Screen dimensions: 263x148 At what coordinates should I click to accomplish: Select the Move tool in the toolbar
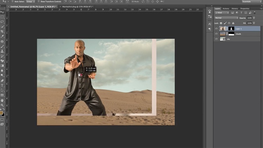click(2, 12)
